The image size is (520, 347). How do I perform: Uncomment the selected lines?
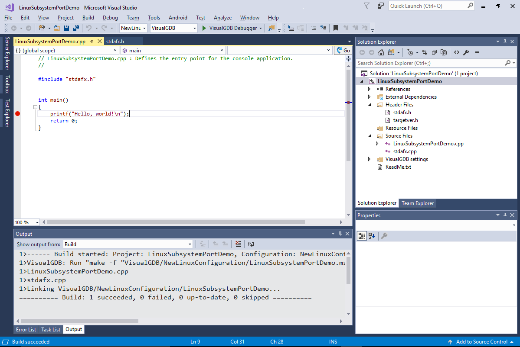click(323, 28)
